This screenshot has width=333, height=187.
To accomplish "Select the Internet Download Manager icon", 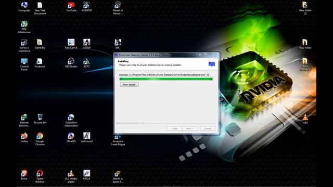I will (24, 121).
